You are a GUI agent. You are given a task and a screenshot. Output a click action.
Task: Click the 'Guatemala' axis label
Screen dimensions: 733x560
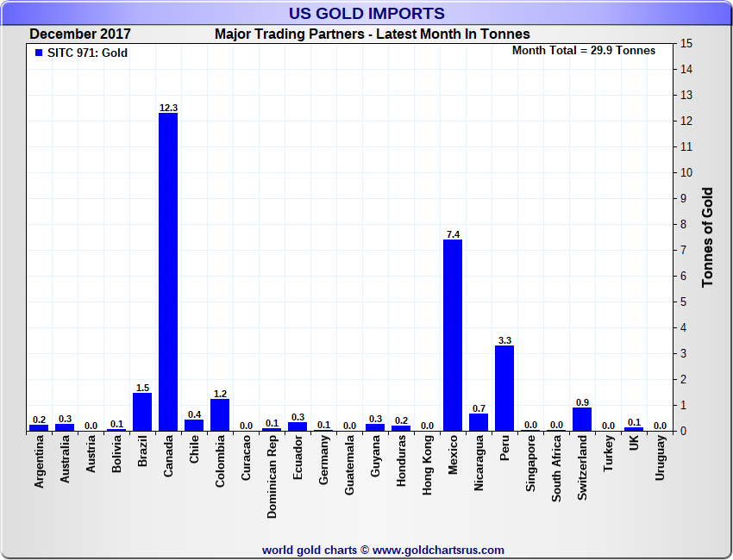[x=349, y=464]
